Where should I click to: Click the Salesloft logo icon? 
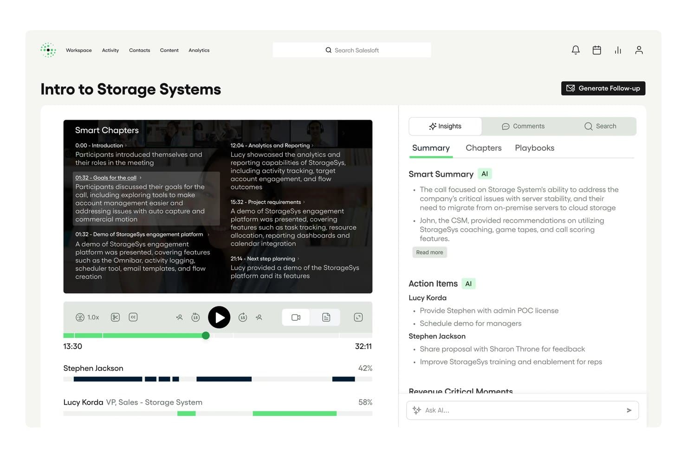48,50
